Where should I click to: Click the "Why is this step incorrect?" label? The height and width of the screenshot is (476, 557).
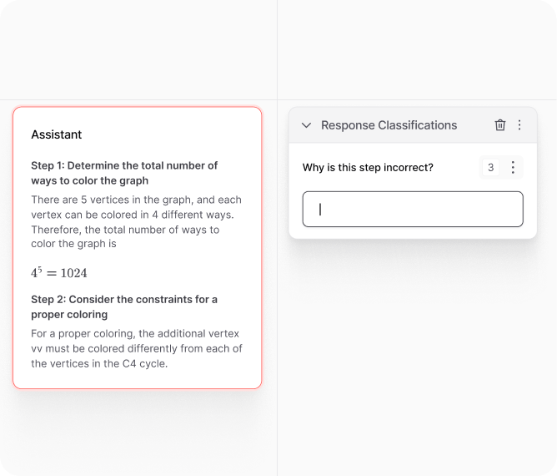pos(368,168)
